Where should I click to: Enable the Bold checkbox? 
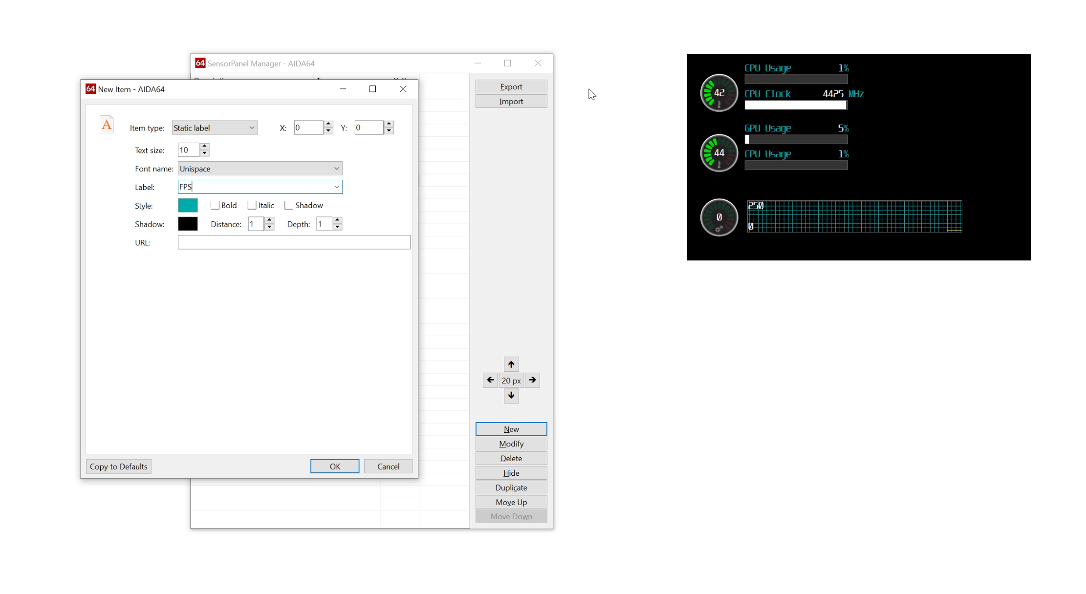[x=215, y=205]
